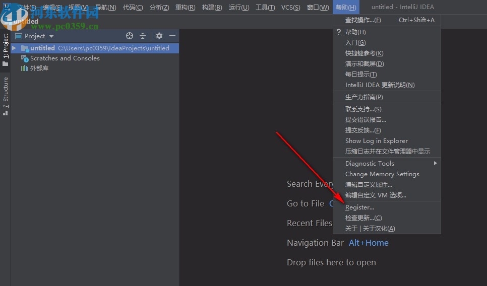Open the 重构(R) menu
The width and height of the screenshot is (487, 286).
click(186, 7)
